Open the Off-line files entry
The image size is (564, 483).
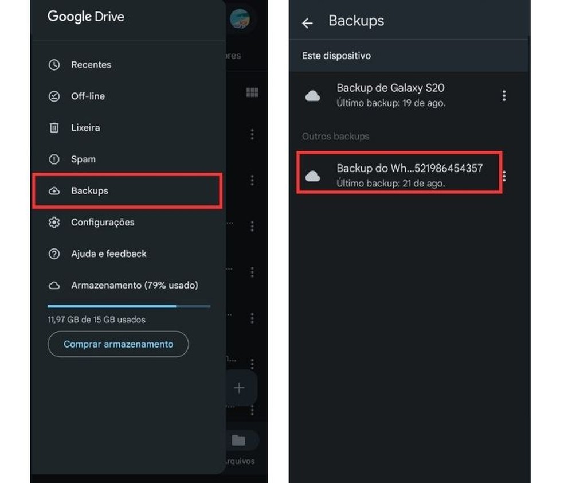pyautogui.click(x=128, y=96)
